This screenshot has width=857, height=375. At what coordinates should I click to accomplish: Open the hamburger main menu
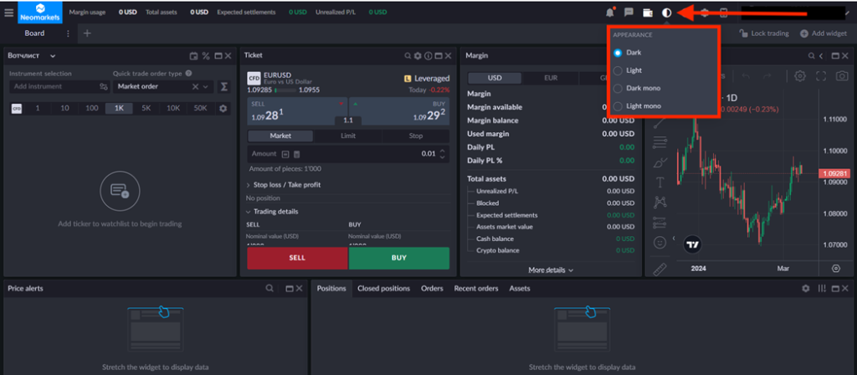(x=9, y=13)
